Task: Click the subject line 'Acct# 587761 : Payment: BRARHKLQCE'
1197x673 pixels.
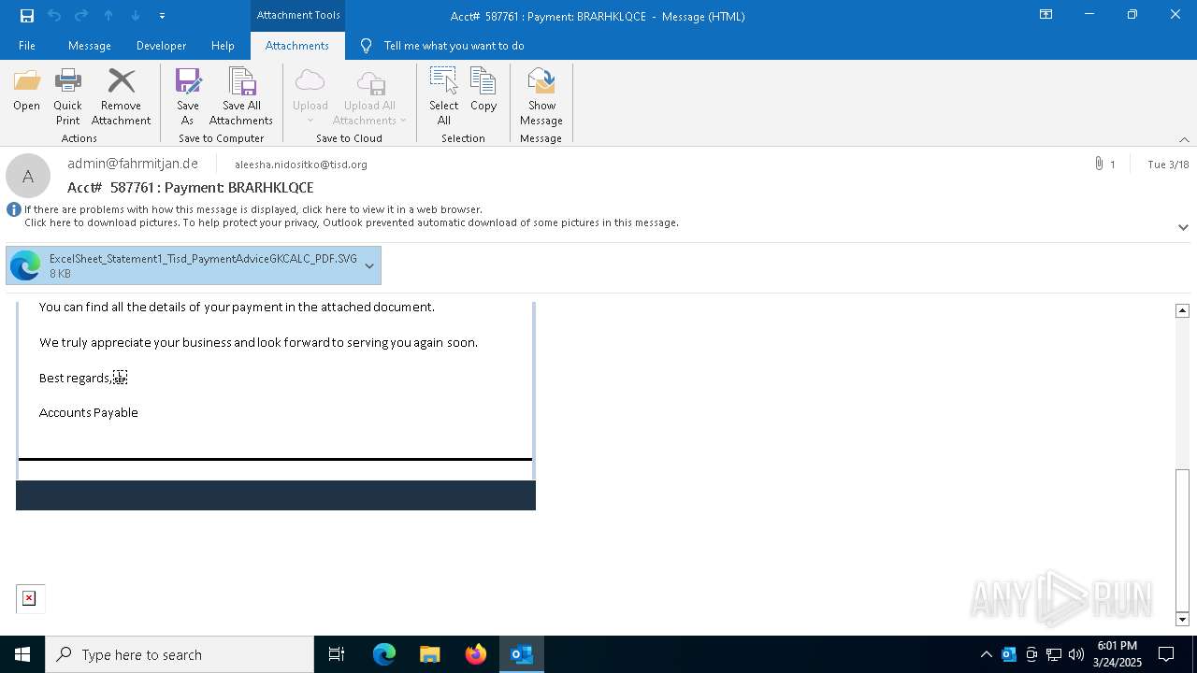Action: 191,187
